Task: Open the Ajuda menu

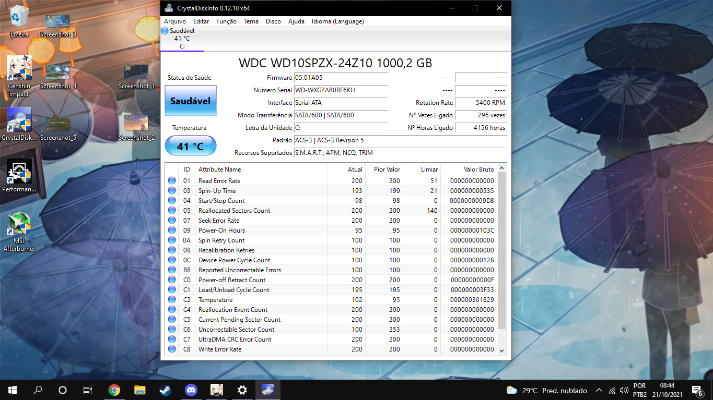Action: coord(296,21)
